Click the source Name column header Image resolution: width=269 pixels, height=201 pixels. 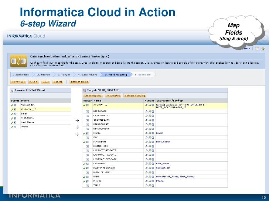pyautogui.click(x=25, y=100)
